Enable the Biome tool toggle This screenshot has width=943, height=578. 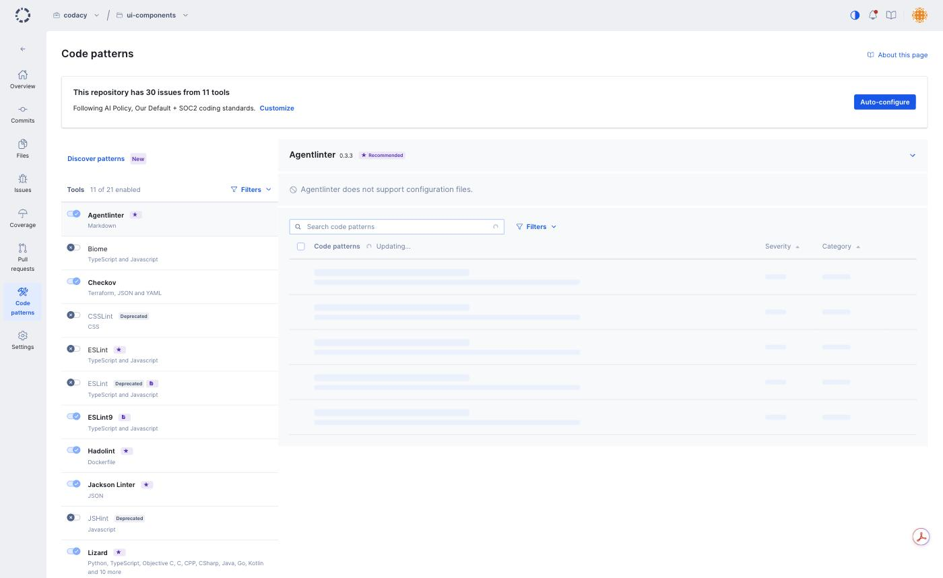pyautogui.click(x=73, y=247)
